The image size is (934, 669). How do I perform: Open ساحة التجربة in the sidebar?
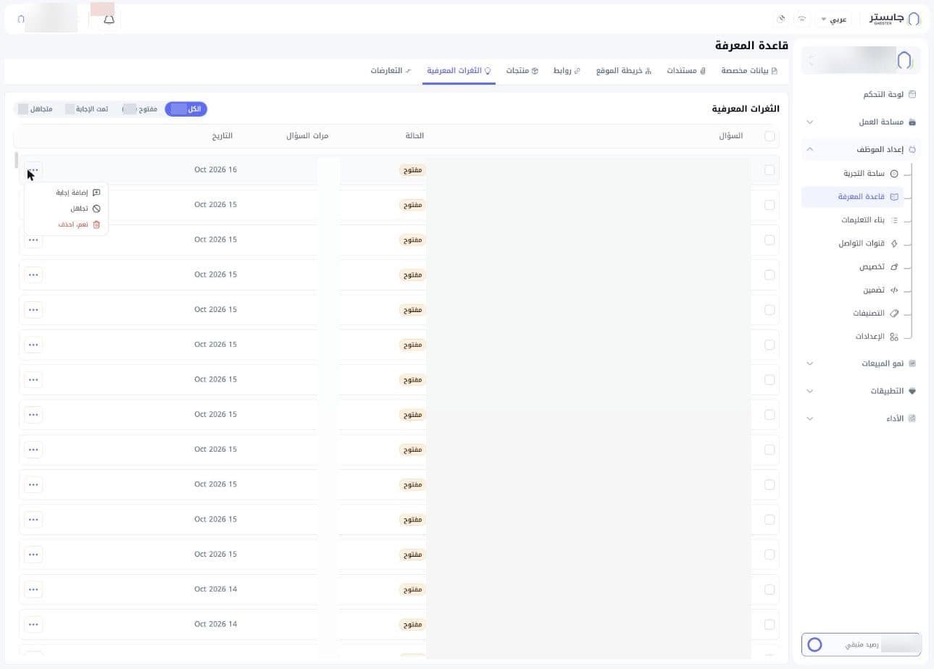[863, 174]
